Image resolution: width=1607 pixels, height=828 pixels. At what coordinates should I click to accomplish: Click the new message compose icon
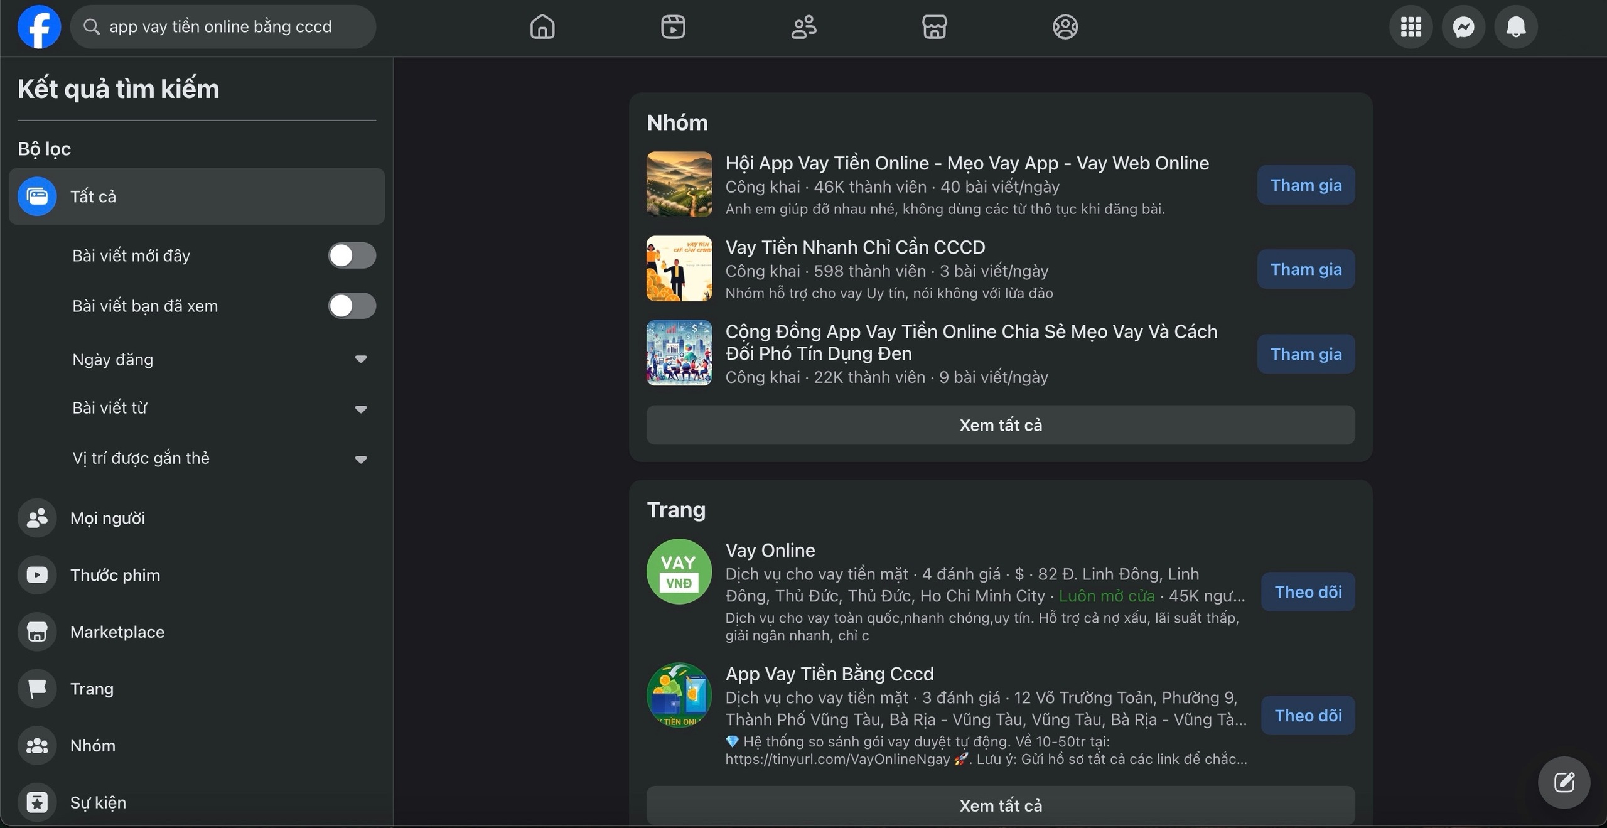[1564, 782]
